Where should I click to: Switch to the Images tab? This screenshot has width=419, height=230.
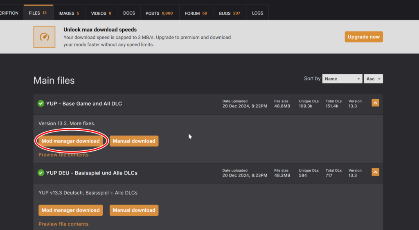[x=69, y=13]
